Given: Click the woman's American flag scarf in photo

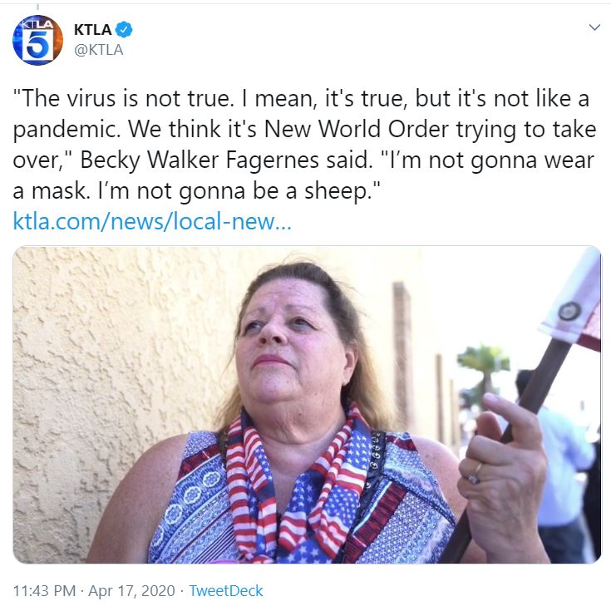Looking at the screenshot, I should [x=298, y=487].
